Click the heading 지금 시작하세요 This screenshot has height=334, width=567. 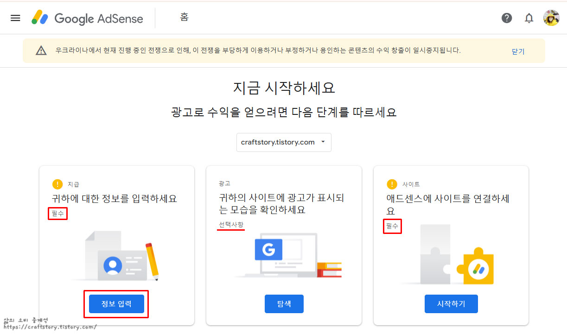[284, 88]
